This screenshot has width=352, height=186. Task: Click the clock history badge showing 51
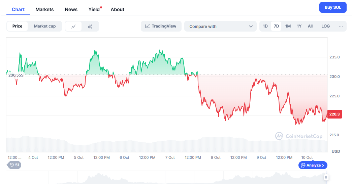click(x=14, y=165)
